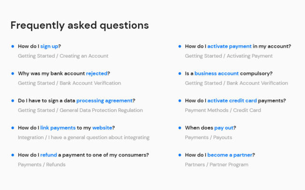Image resolution: width=305 pixels, height=190 pixels.
Task: Open the 'When does pay out?' question
Action: [x=210, y=128]
